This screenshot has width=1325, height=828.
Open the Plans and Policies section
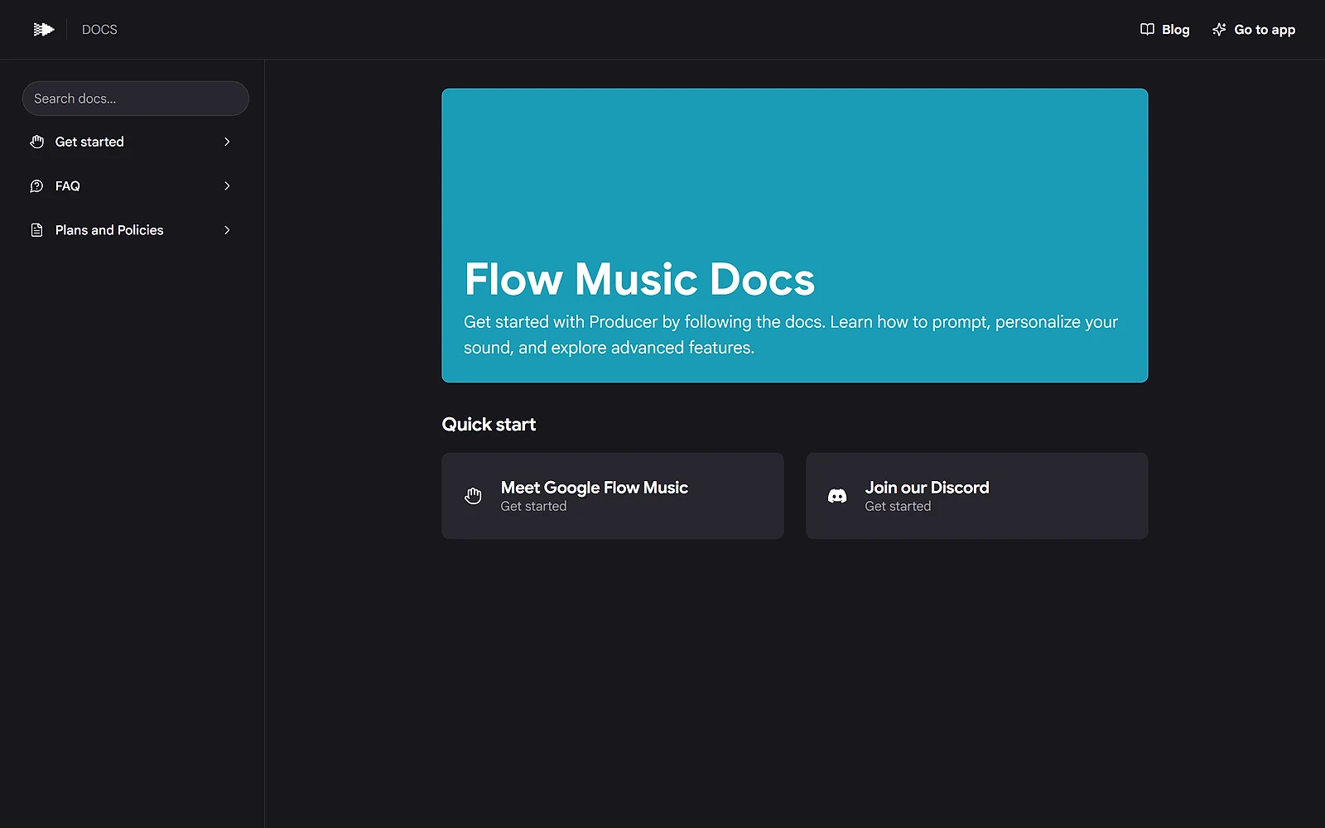pyautogui.click(x=132, y=230)
